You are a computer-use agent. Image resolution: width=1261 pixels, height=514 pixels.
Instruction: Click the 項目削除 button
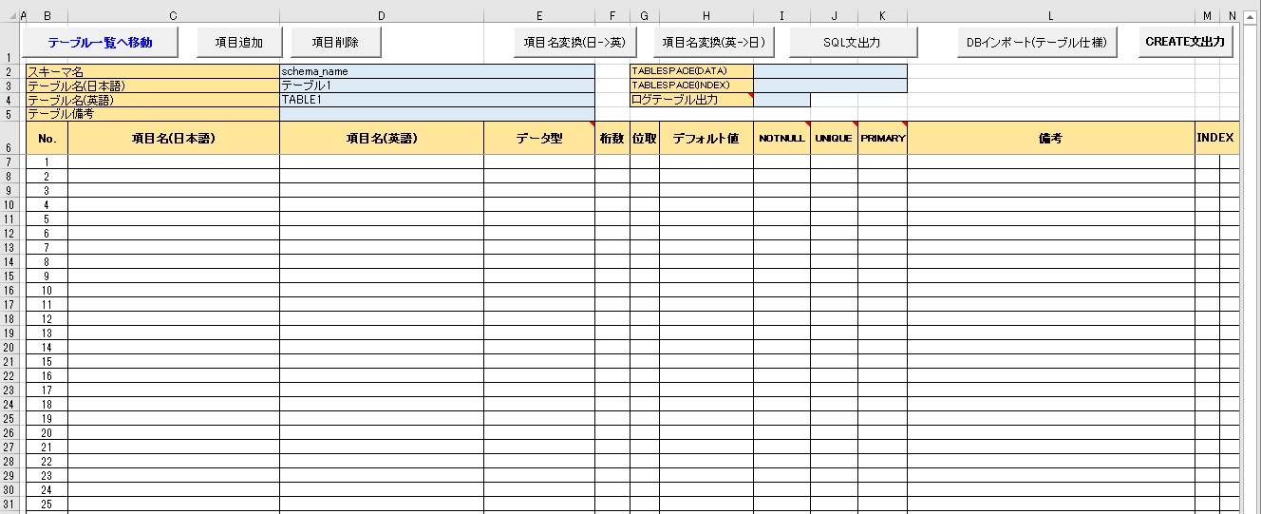(335, 42)
